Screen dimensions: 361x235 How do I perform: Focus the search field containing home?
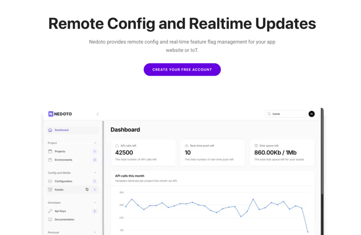pos(285,114)
